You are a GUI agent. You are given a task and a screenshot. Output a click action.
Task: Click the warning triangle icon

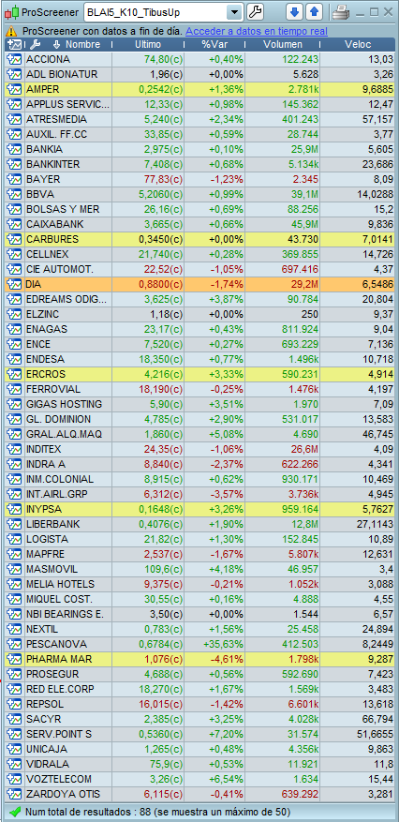tap(12, 32)
